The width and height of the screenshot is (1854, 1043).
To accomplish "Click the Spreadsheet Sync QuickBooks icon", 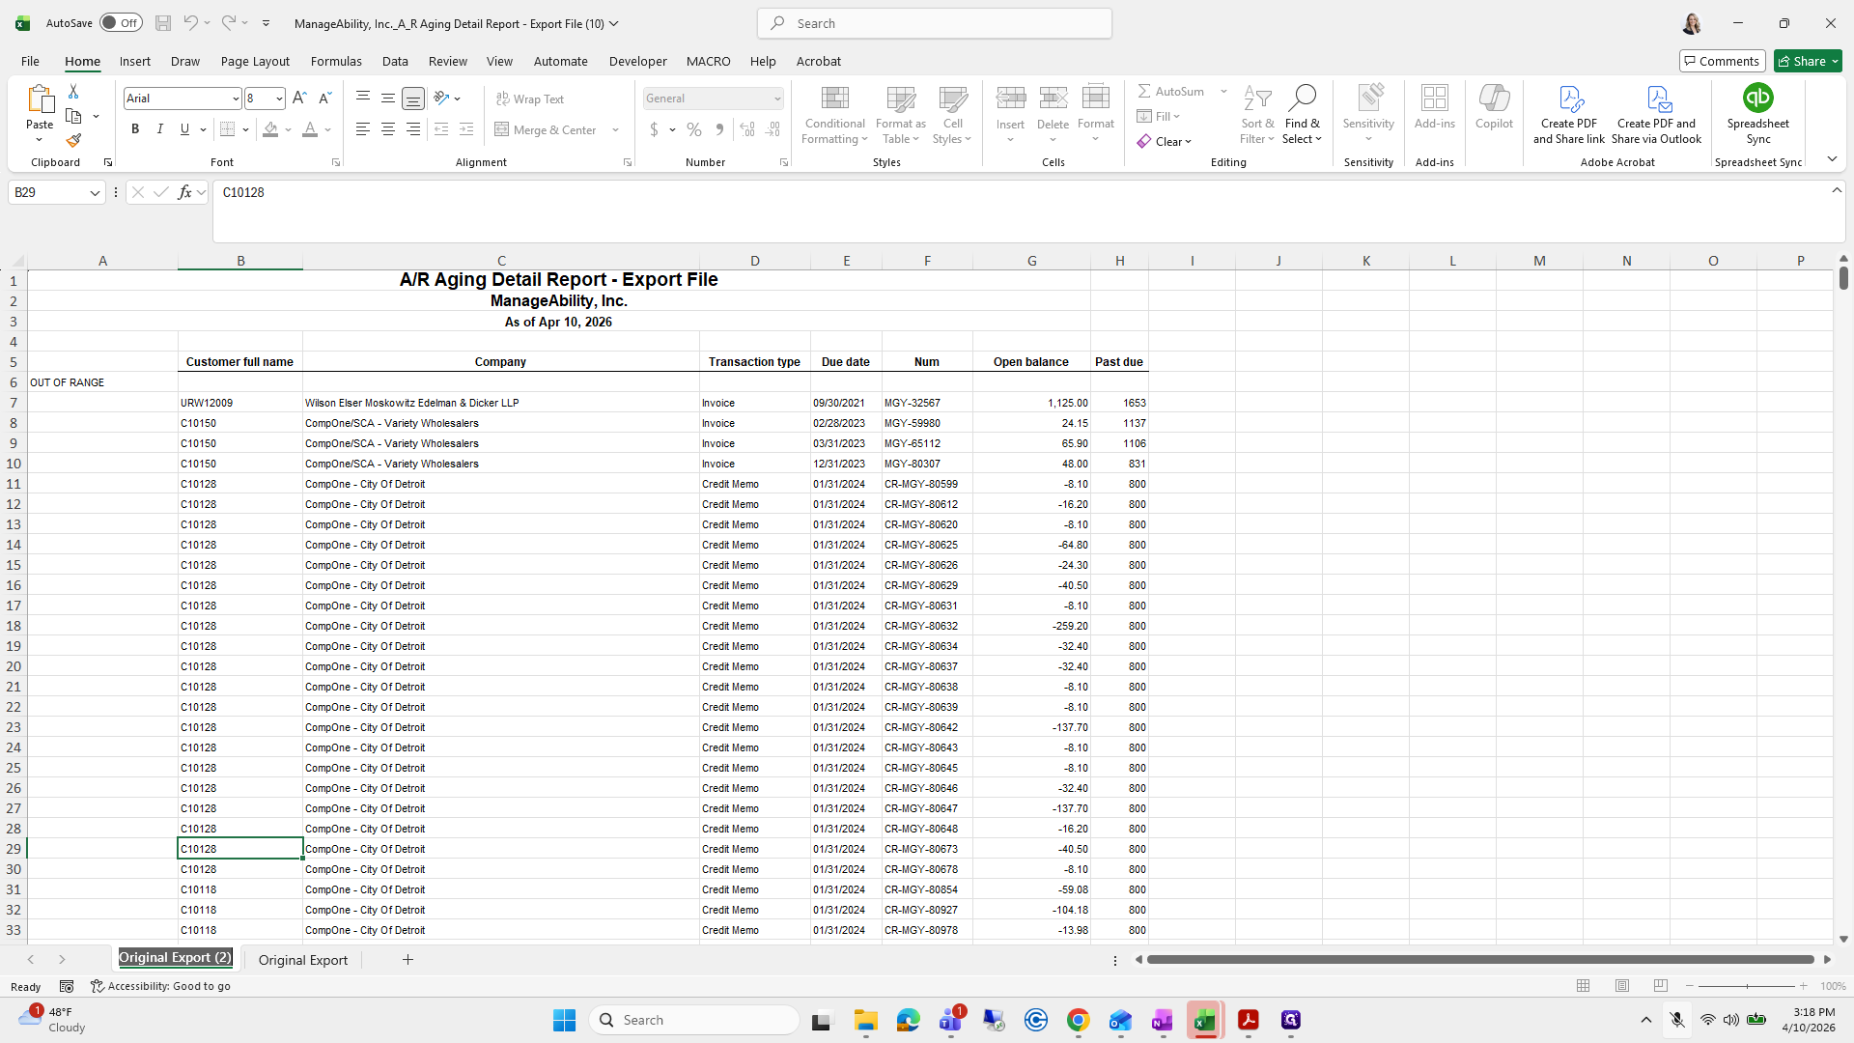I will 1757,98.
